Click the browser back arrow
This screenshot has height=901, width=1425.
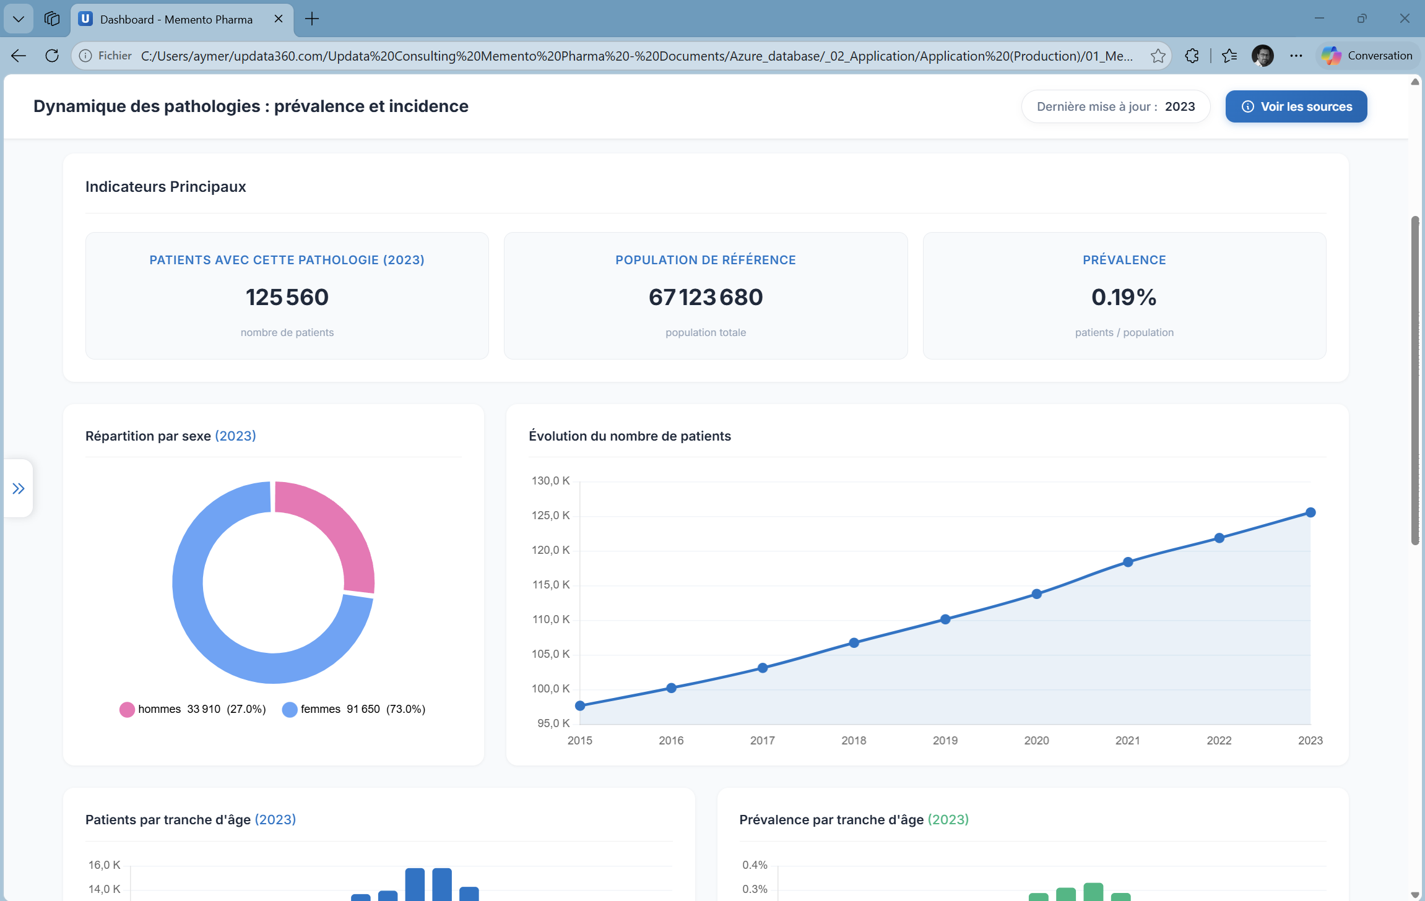[19, 56]
